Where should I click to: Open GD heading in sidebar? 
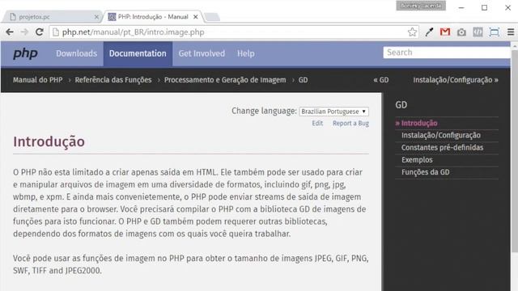pos(401,105)
